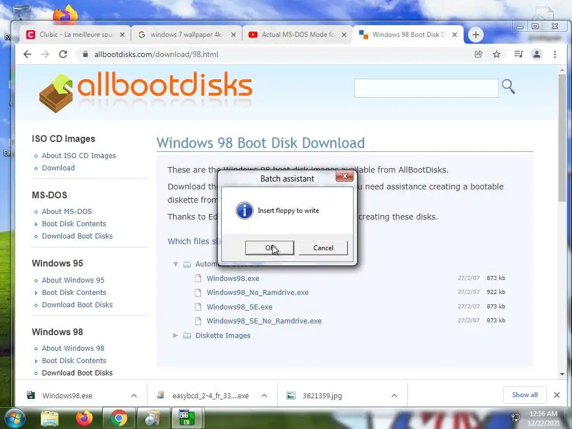Close the Batch assistant dialog with X
The width and height of the screenshot is (572, 429).
(344, 176)
